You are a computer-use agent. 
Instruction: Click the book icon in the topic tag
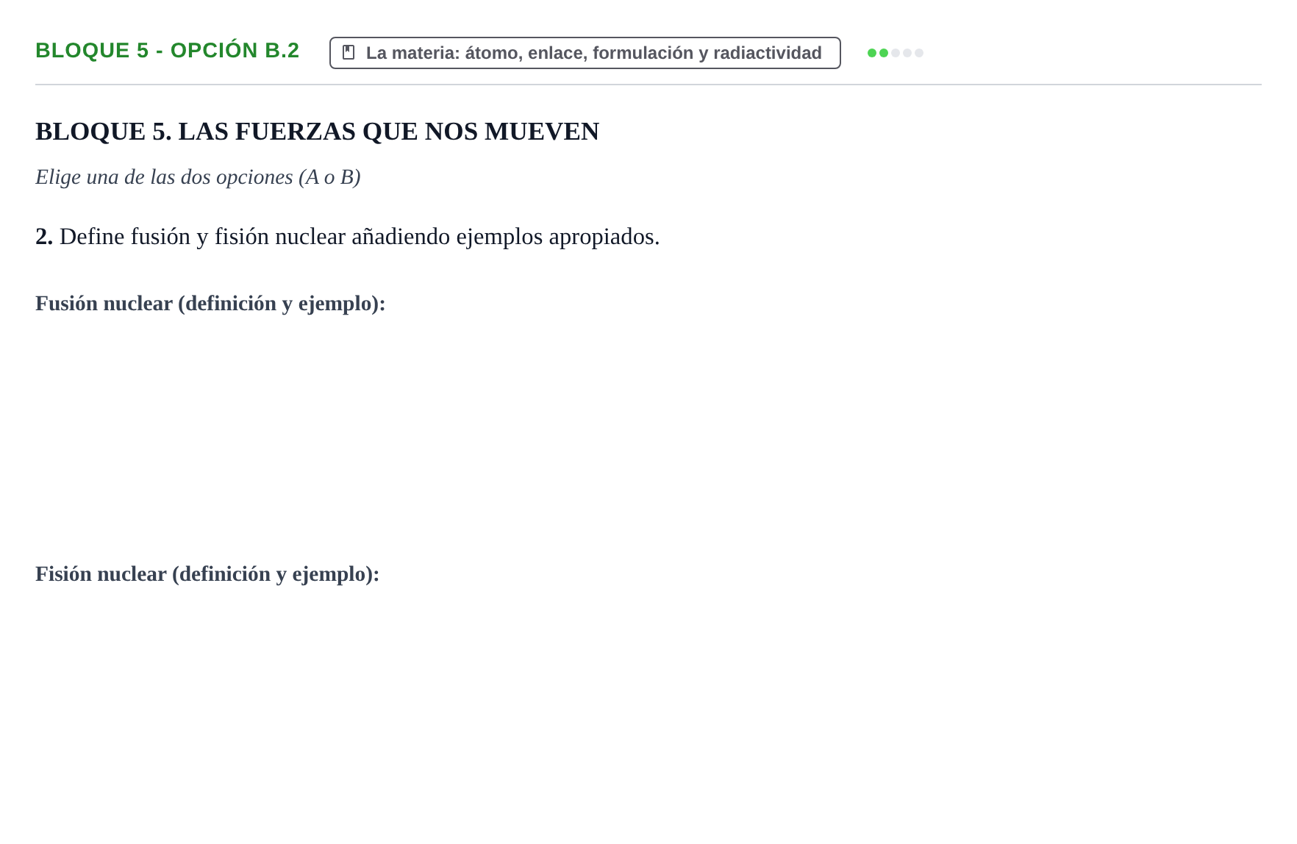click(349, 53)
